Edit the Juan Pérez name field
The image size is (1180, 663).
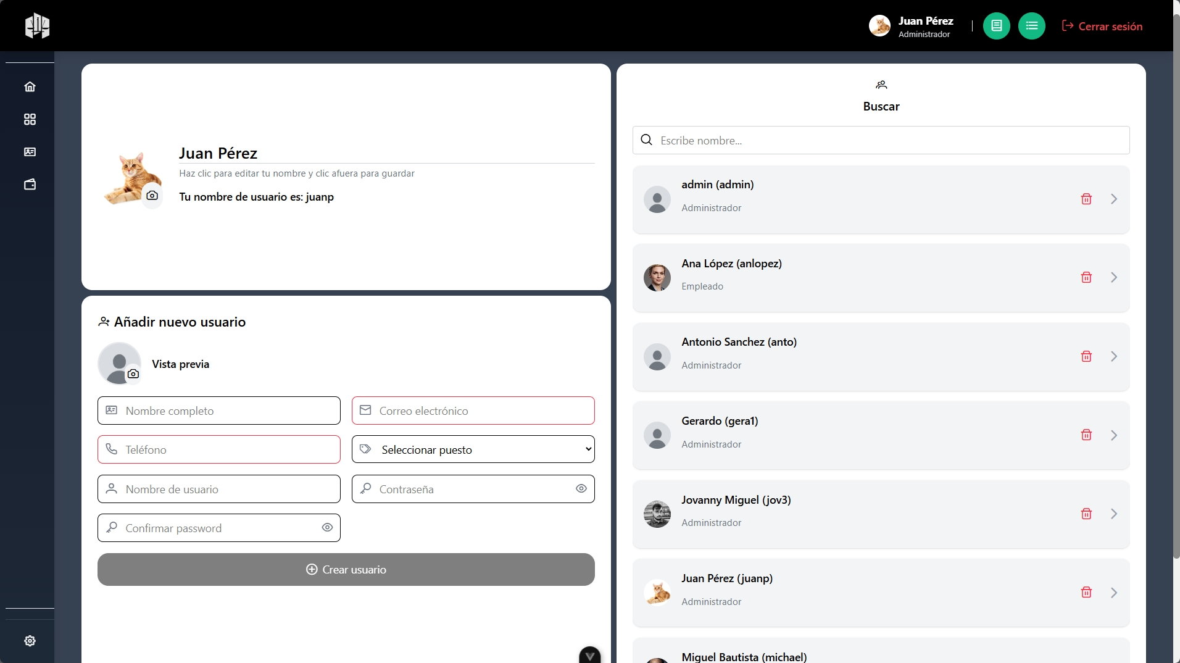coord(386,153)
